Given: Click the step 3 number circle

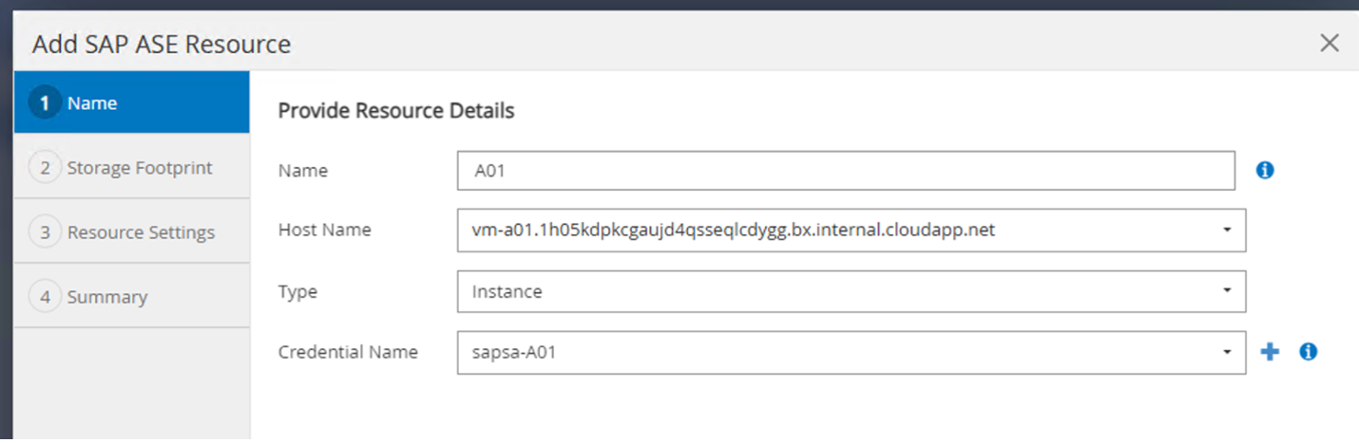Looking at the screenshot, I should (45, 232).
